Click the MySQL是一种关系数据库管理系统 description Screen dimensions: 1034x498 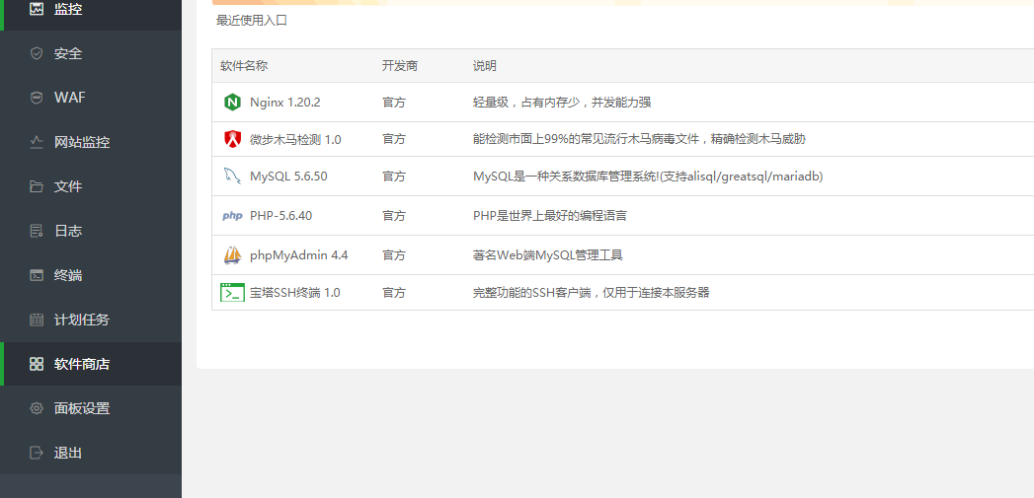pyautogui.click(x=648, y=176)
